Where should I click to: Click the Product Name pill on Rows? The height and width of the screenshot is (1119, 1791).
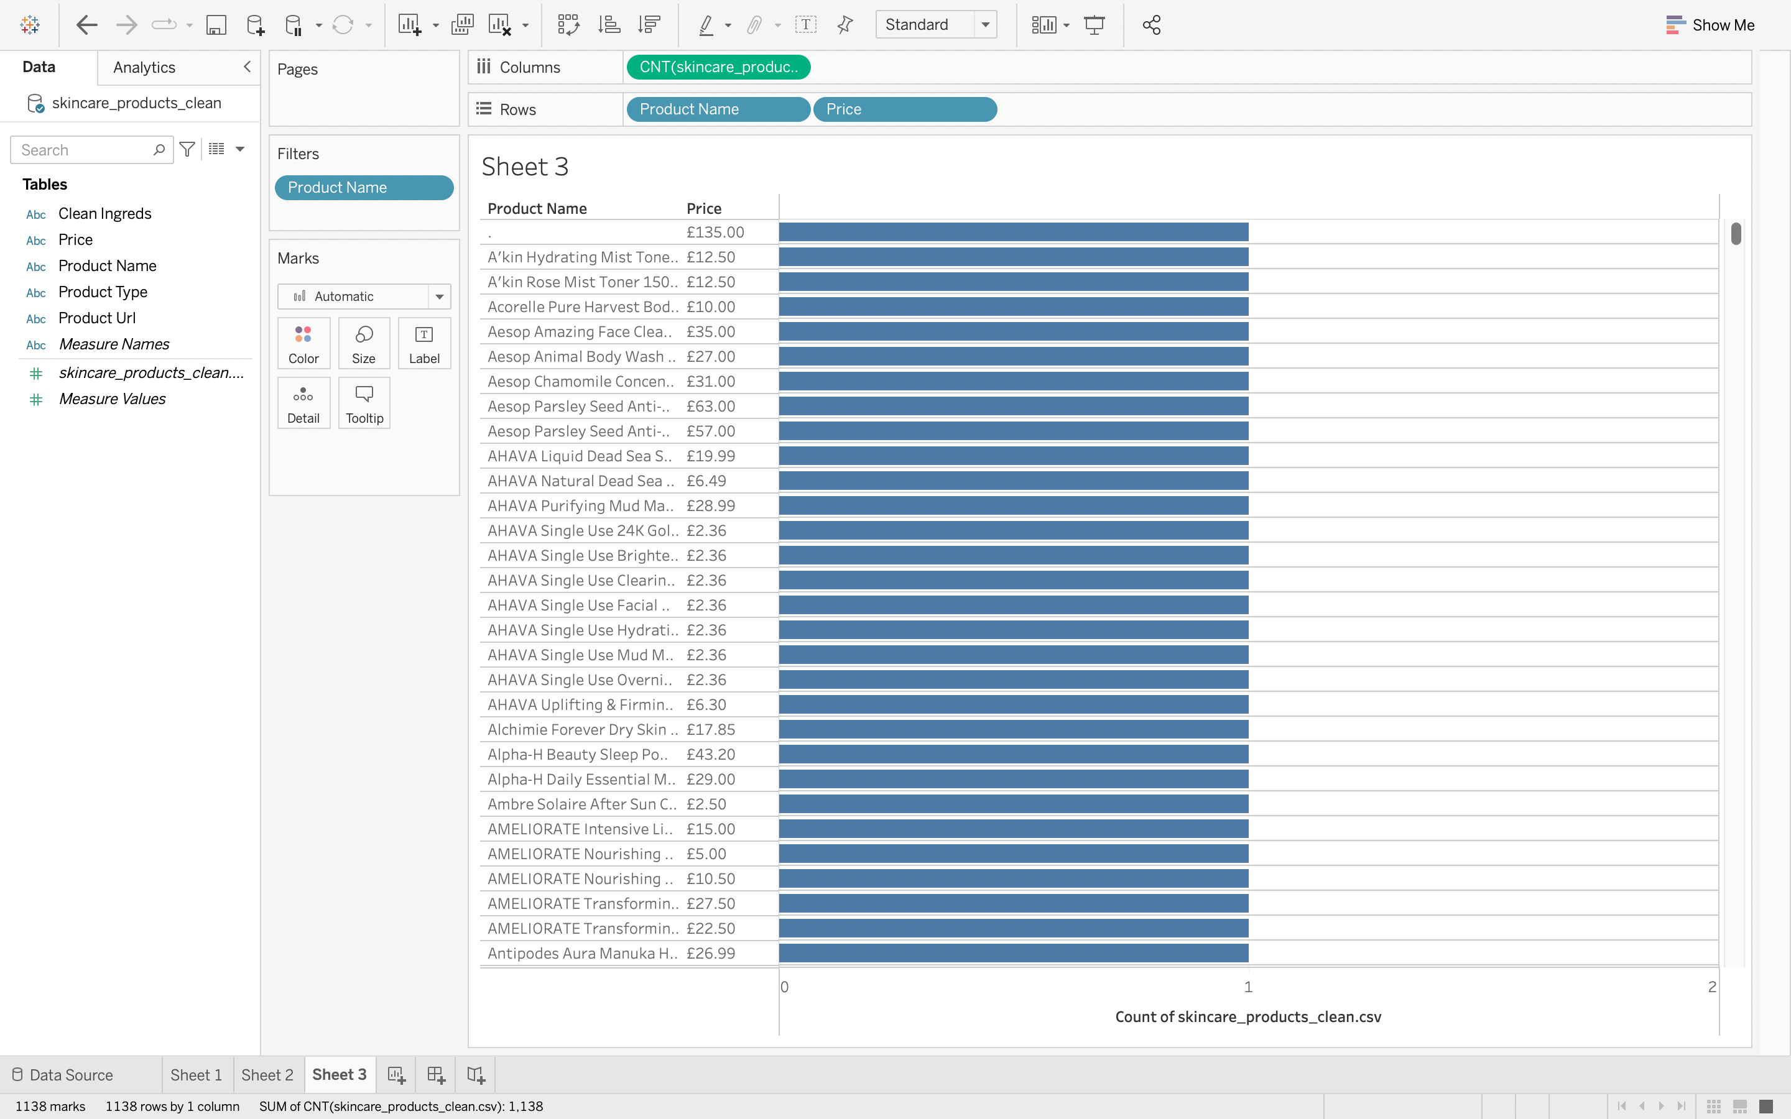pos(718,109)
